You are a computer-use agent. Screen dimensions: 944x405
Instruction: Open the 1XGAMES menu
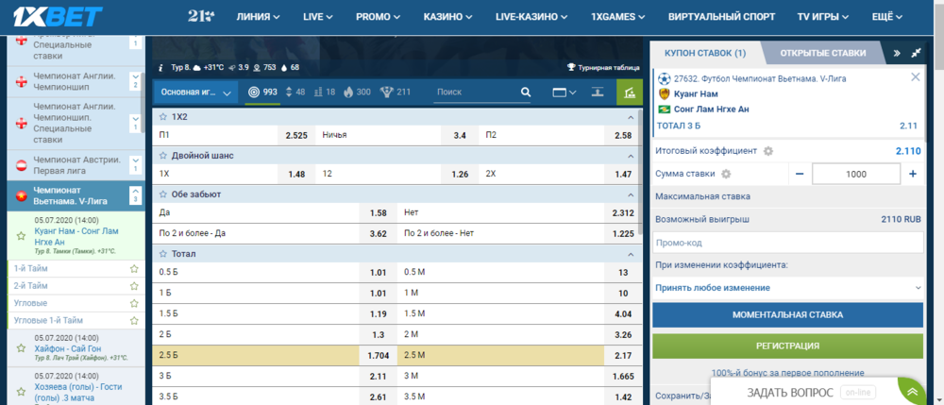618,17
